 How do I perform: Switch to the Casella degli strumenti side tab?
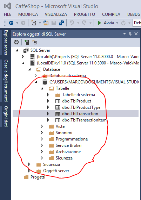click(6, 81)
